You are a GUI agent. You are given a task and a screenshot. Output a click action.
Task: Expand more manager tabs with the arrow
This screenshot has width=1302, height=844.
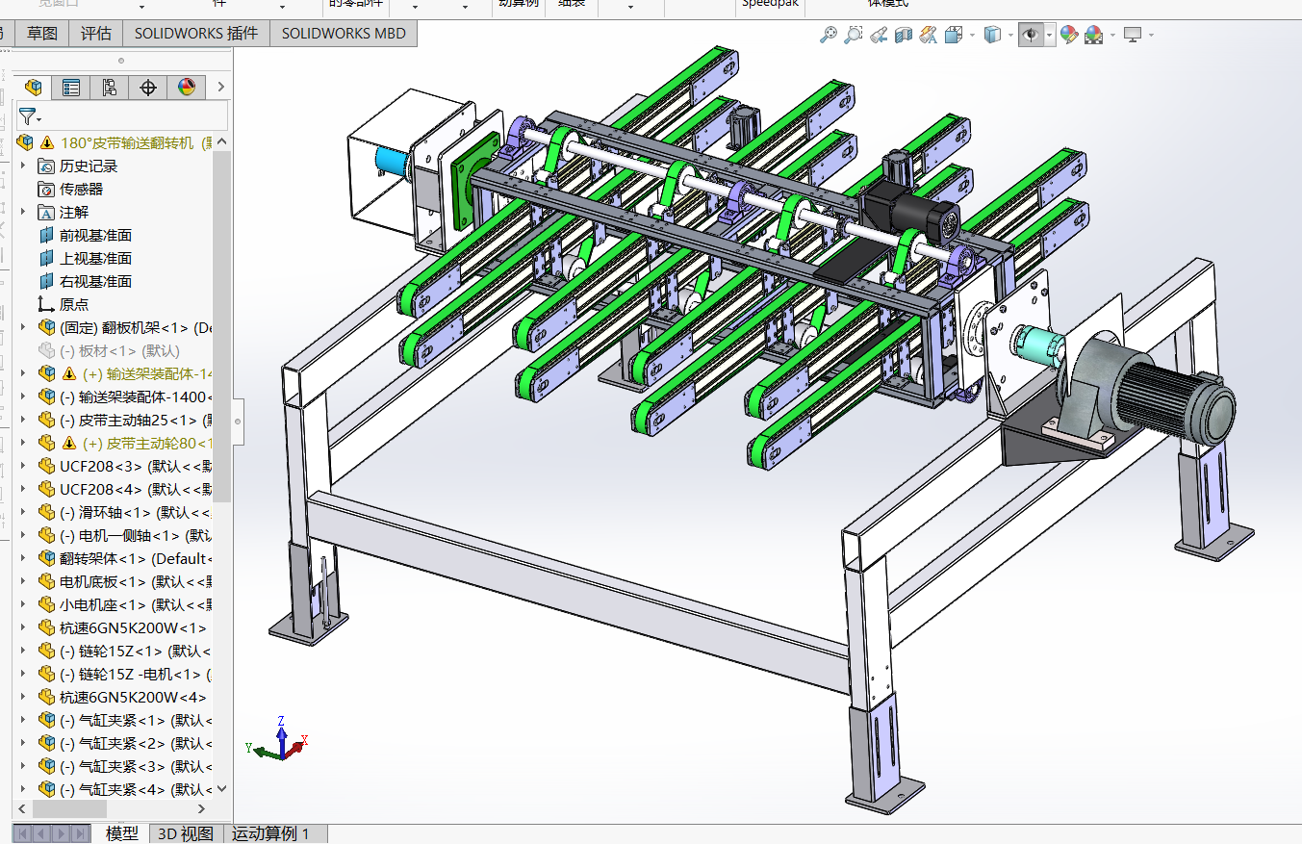point(220,88)
